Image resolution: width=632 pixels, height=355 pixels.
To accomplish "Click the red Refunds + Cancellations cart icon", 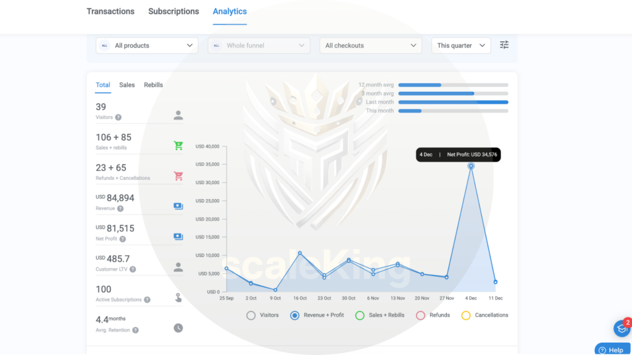I will pyautogui.click(x=178, y=176).
